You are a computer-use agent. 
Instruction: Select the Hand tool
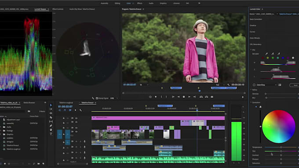tap(51, 130)
